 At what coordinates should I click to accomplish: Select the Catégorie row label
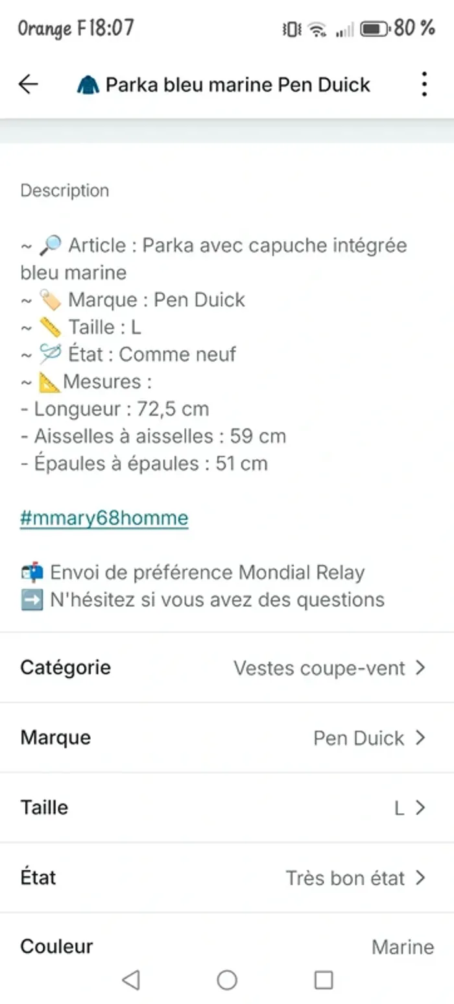66,667
